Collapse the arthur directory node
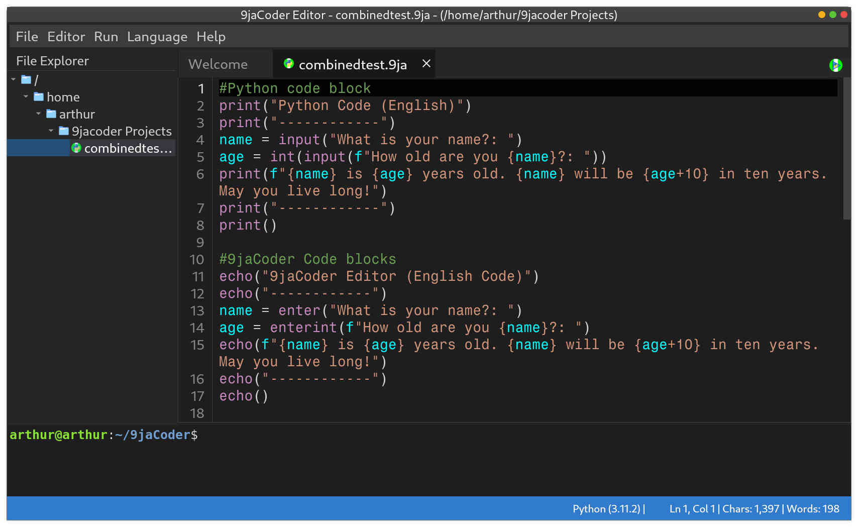The height and width of the screenshot is (527, 858). tap(38, 114)
